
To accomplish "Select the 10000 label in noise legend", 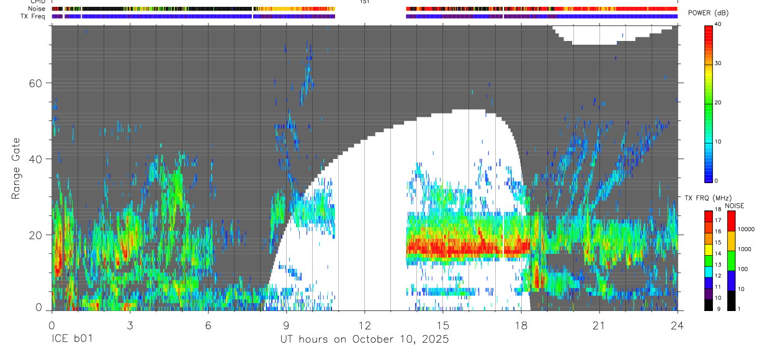I will 746,230.
